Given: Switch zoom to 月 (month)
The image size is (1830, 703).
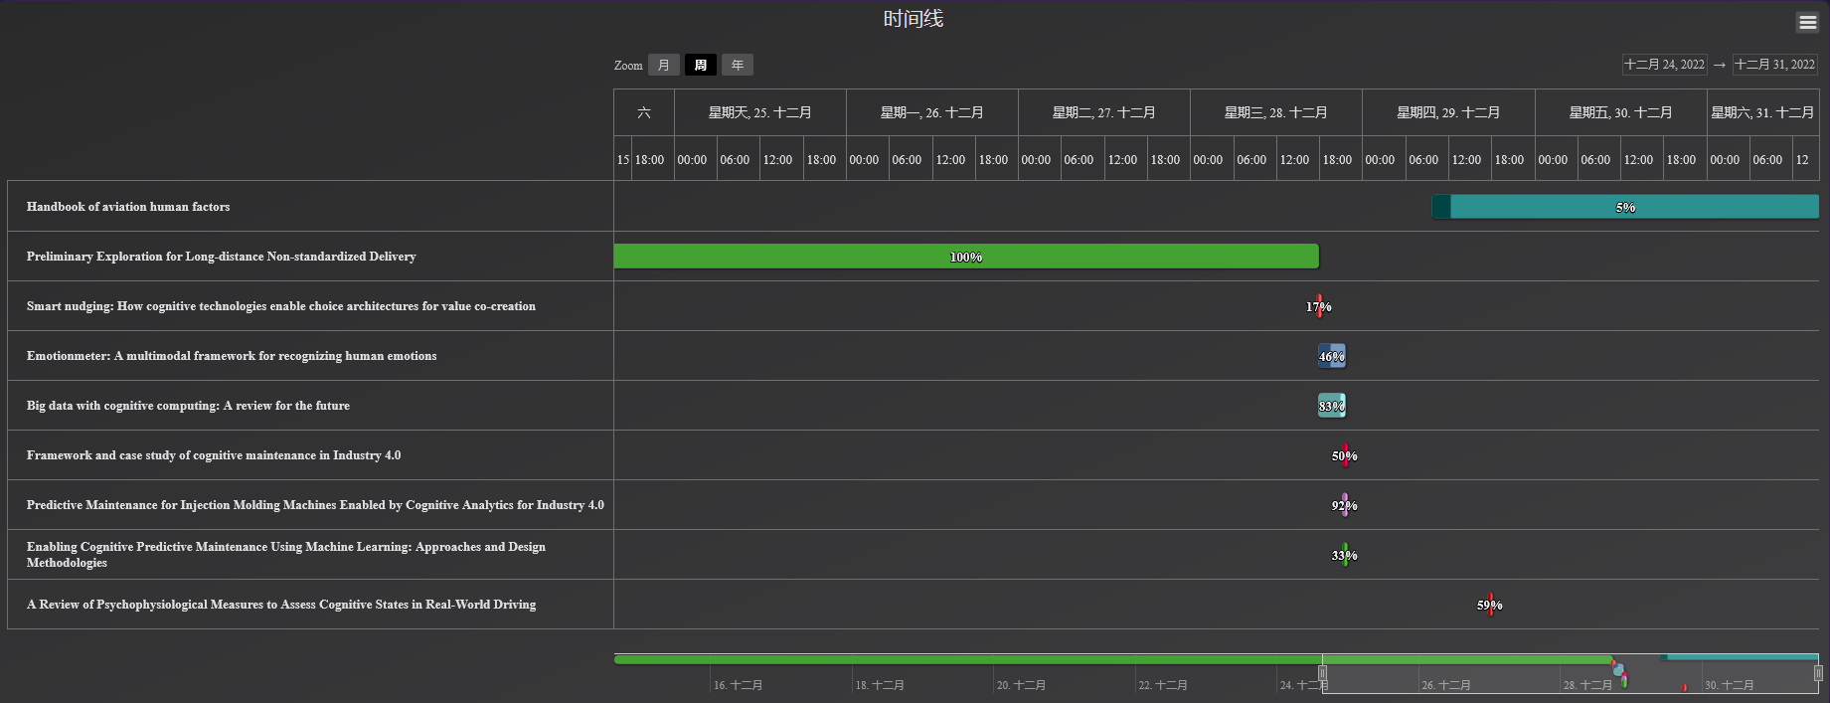Looking at the screenshot, I should (x=663, y=65).
